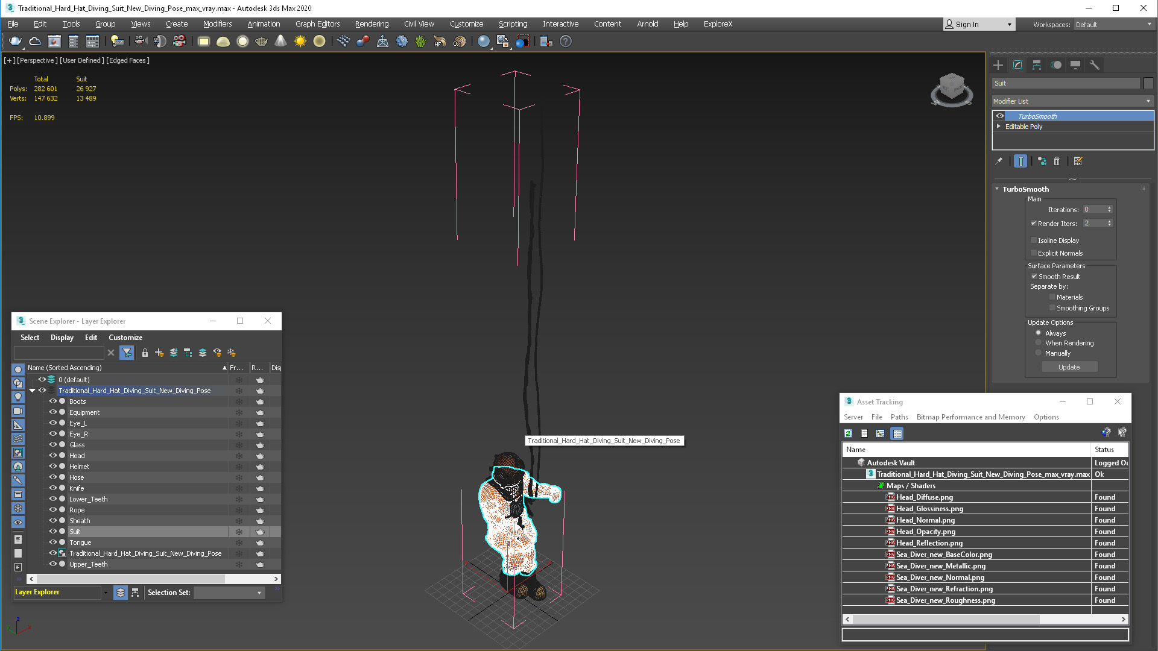Collapse the TurboSmooth rollout
This screenshot has height=651, width=1158.
(x=997, y=189)
